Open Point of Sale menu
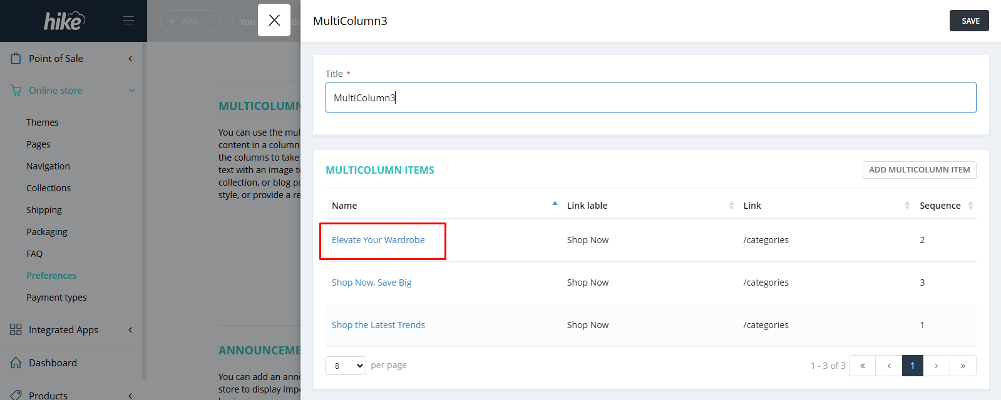 coord(56,58)
